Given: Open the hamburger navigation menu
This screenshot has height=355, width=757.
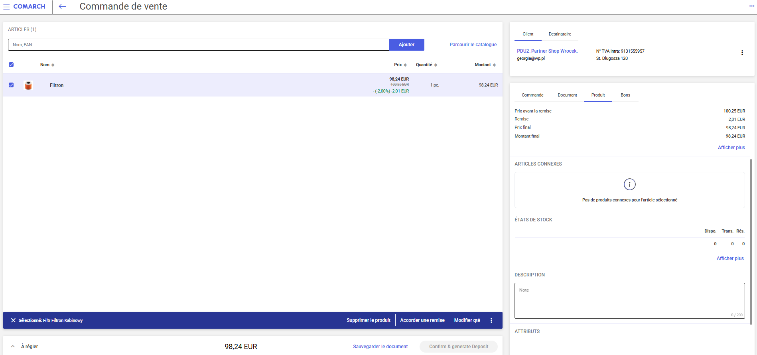Looking at the screenshot, I should point(6,7).
